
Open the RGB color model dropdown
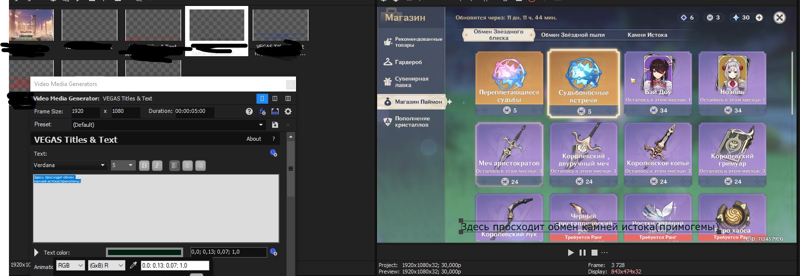point(70,266)
